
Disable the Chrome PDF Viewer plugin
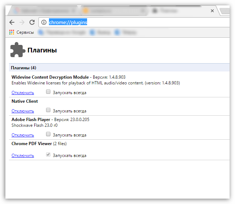pos(23,156)
